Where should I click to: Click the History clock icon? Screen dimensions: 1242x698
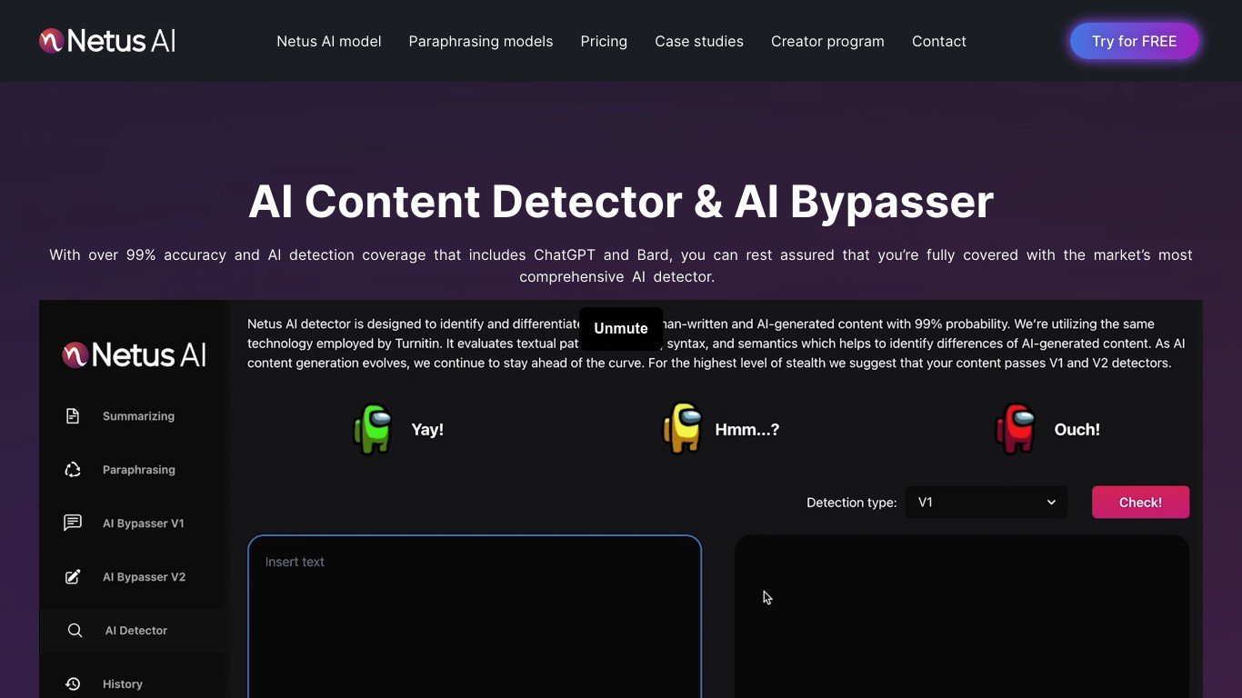pyautogui.click(x=73, y=684)
